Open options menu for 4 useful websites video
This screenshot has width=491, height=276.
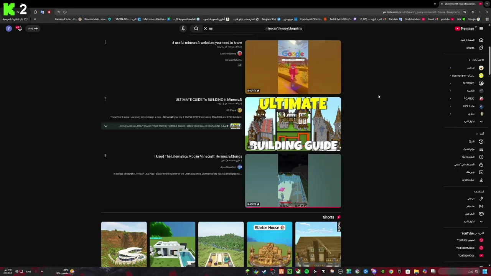105,42
